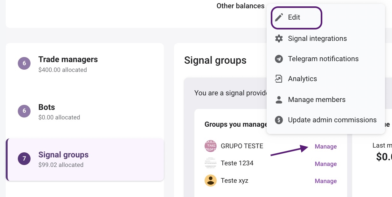Click the GRUPO TESTE group avatar
Screen dimensions: 392x197
(210, 146)
